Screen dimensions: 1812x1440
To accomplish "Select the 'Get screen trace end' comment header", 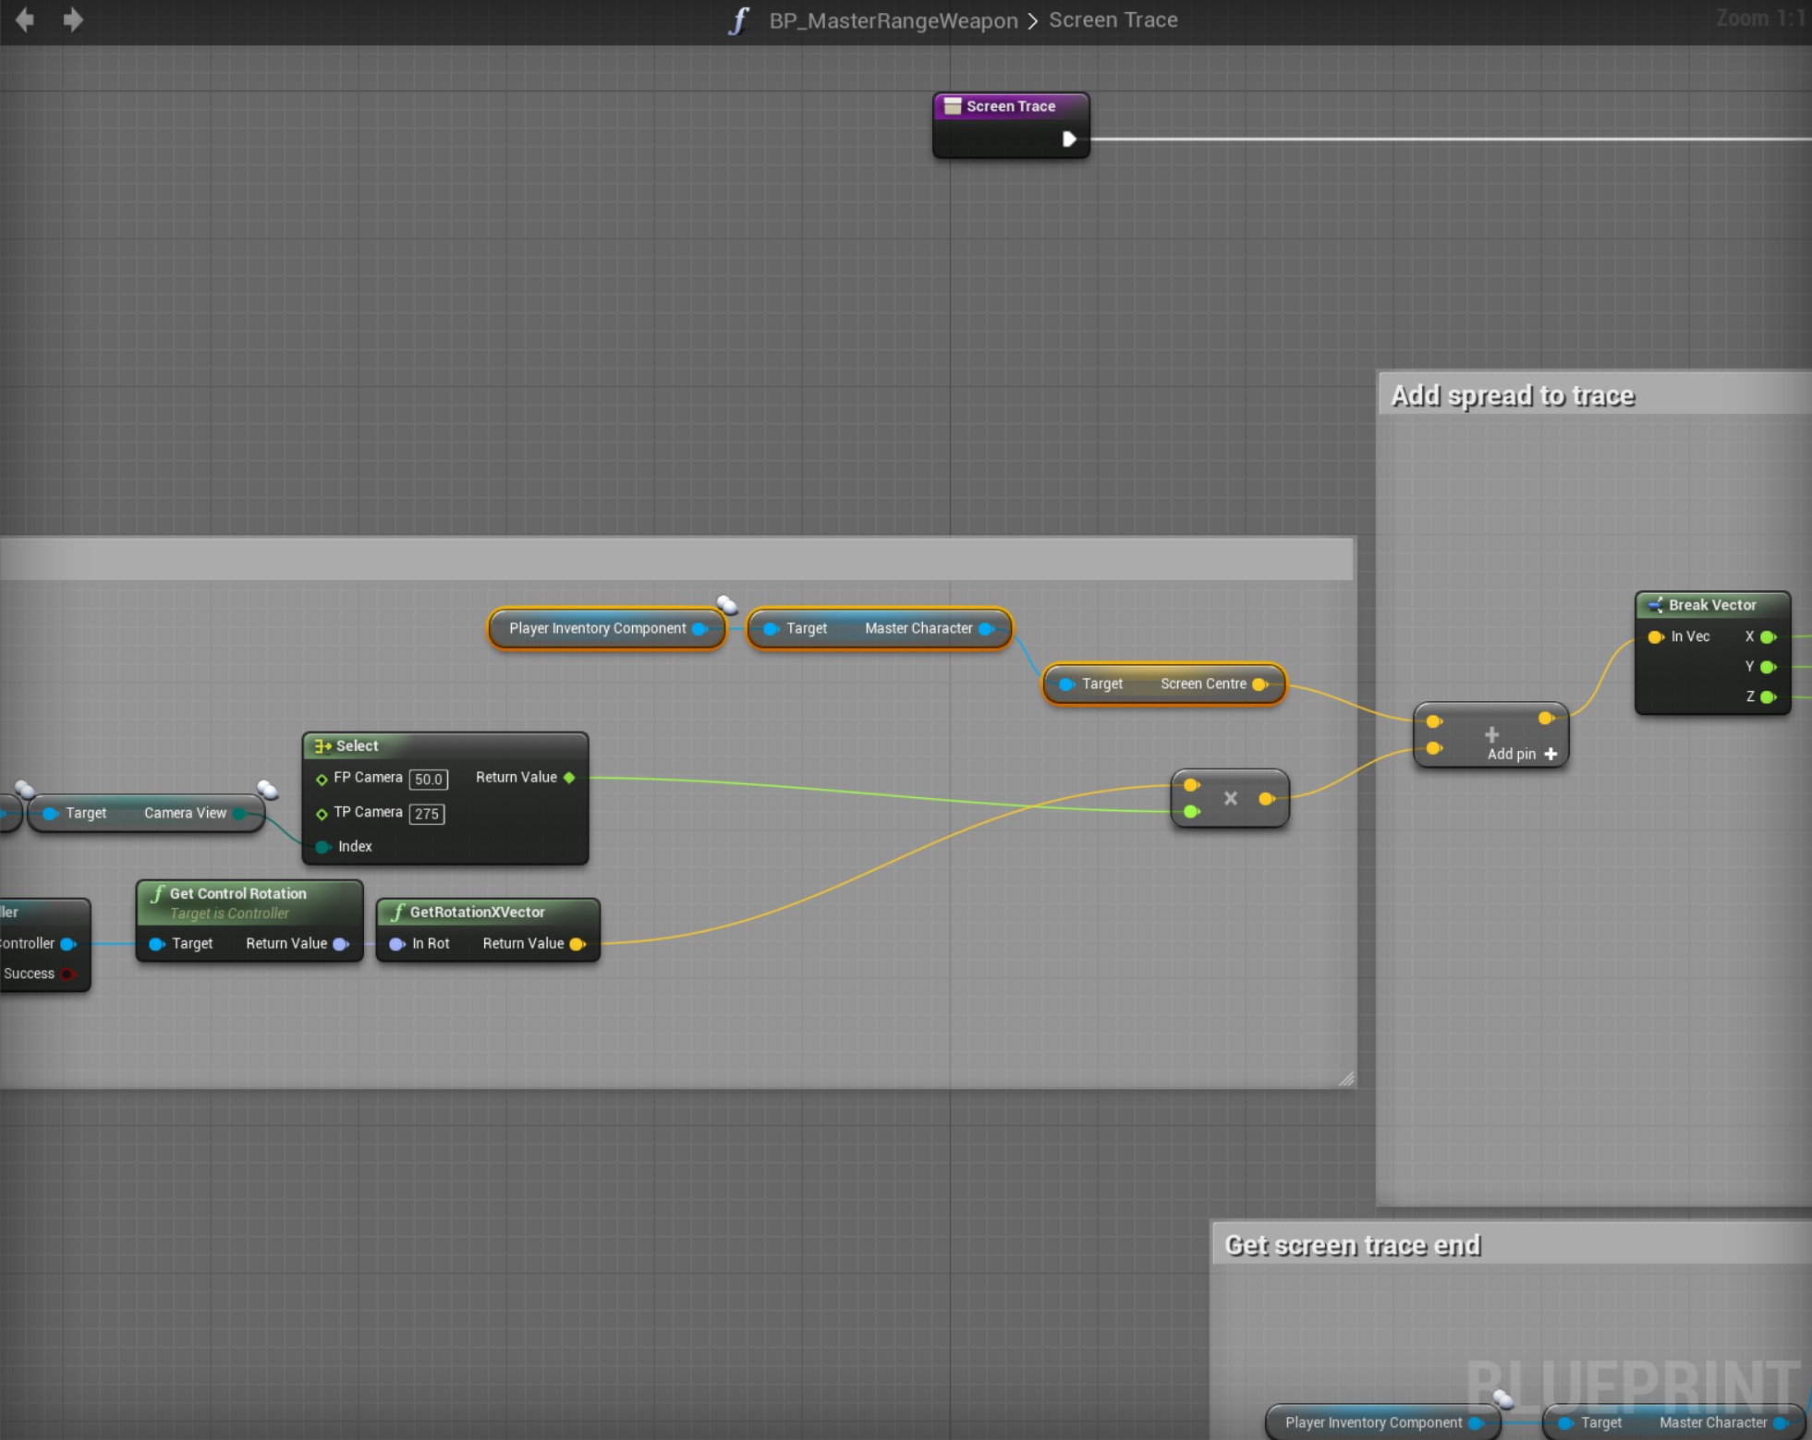I will pyautogui.click(x=1353, y=1245).
